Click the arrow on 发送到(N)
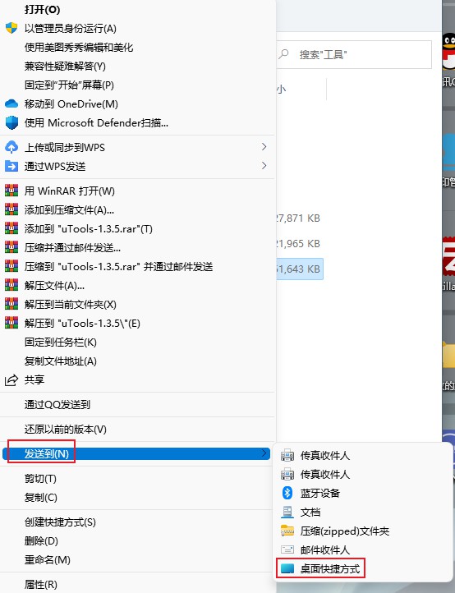 tap(264, 453)
